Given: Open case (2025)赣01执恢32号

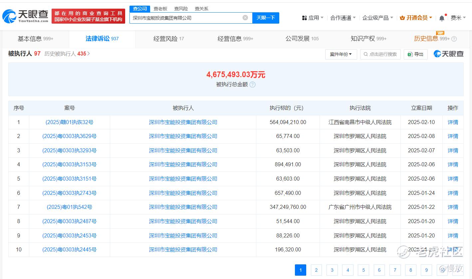Looking at the screenshot, I should [x=69, y=122].
